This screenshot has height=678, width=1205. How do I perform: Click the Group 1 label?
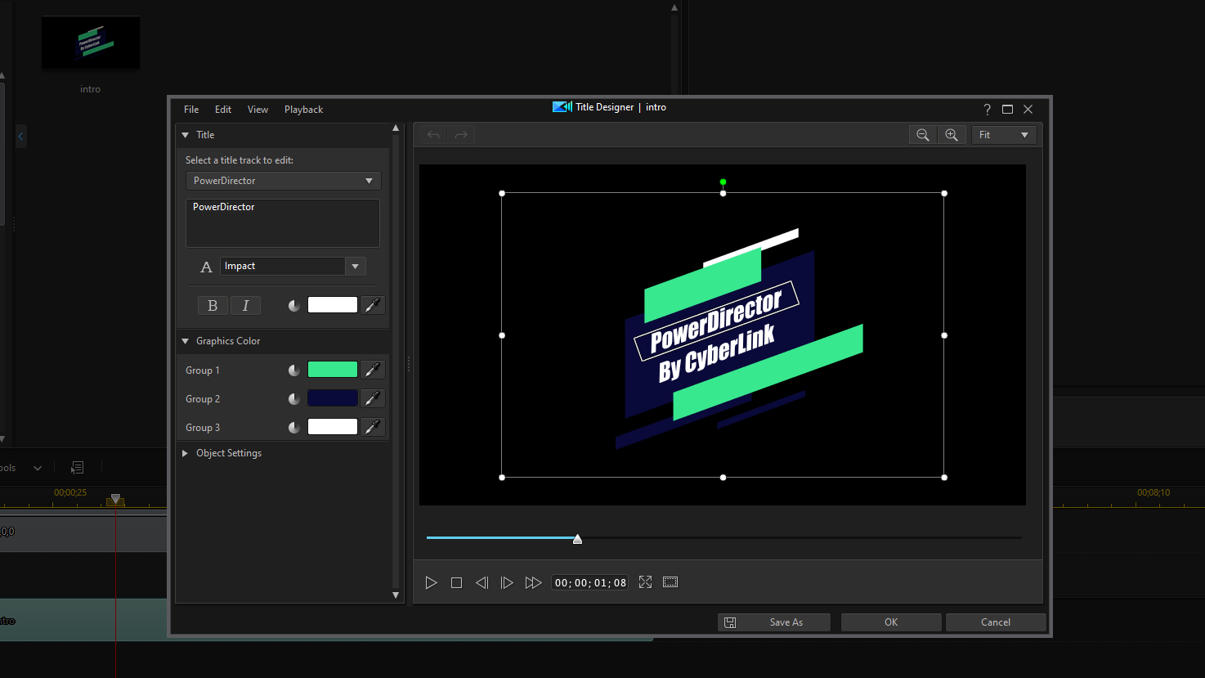click(x=203, y=370)
